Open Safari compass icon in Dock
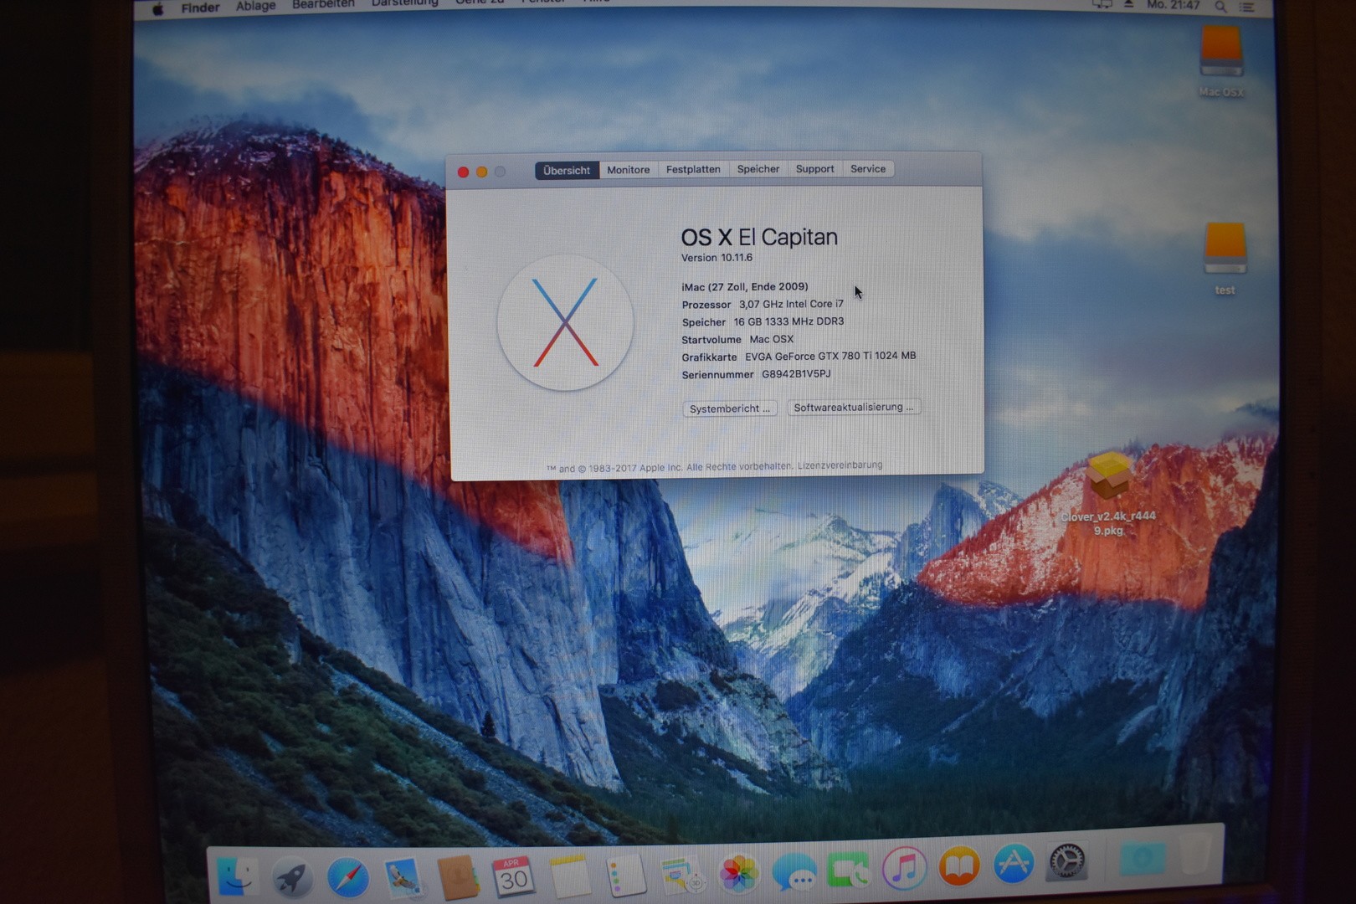1356x904 pixels. tap(347, 878)
